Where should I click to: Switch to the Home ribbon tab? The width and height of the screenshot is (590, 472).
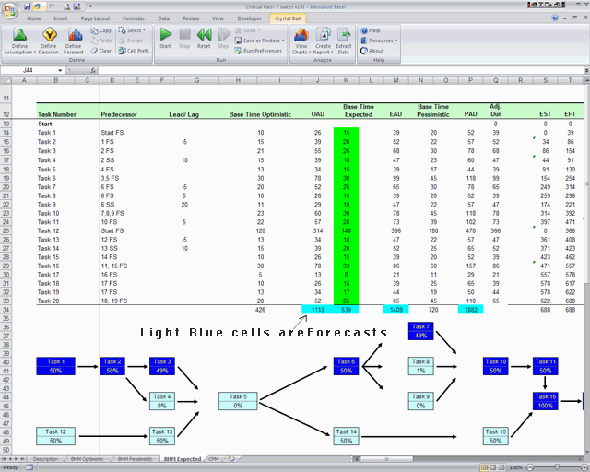click(34, 18)
